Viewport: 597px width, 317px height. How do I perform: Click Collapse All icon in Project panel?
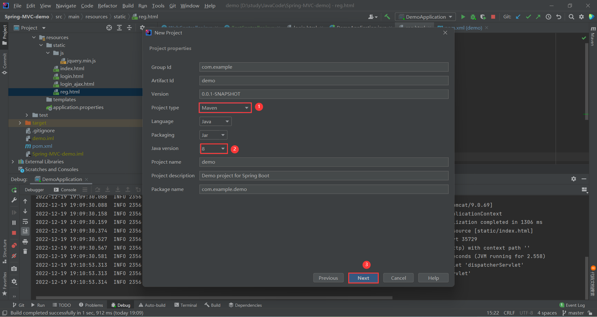tap(129, 28)
